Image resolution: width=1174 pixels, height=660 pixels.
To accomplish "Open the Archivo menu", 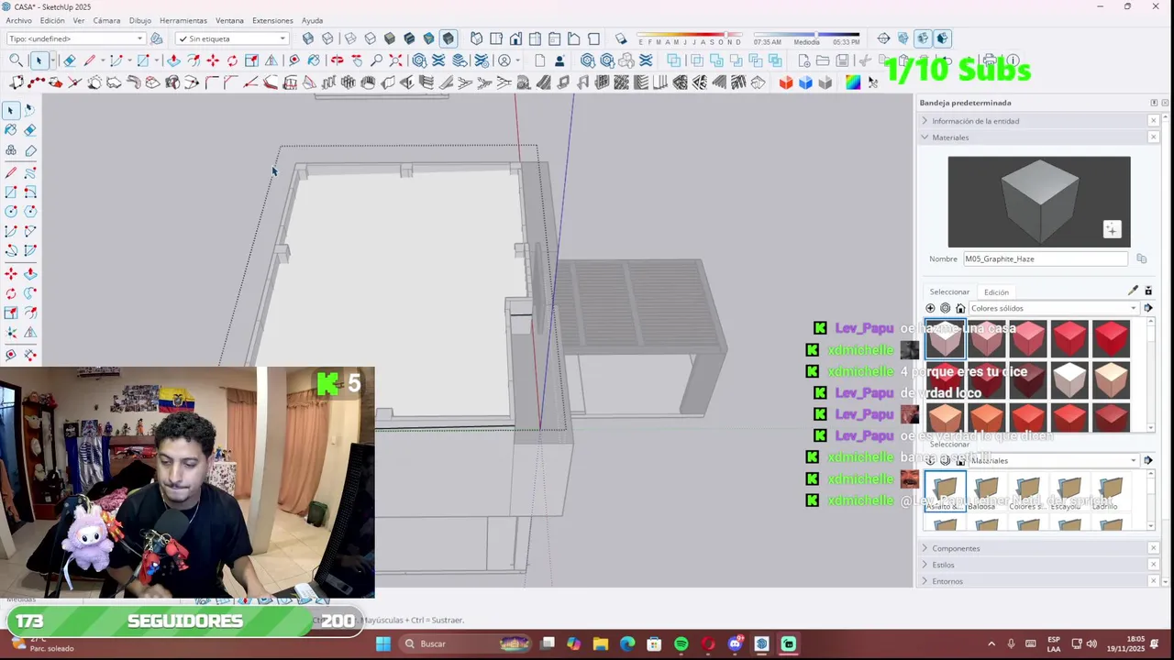I will [18, 20].
